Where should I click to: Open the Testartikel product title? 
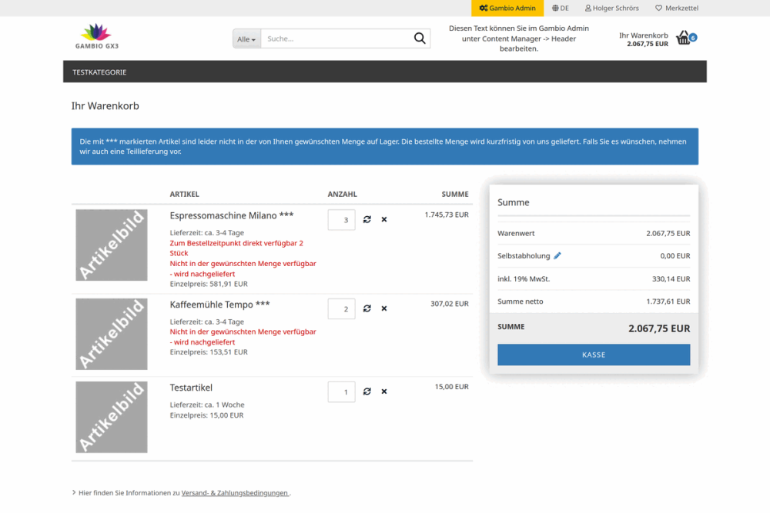tap(191, 388)
